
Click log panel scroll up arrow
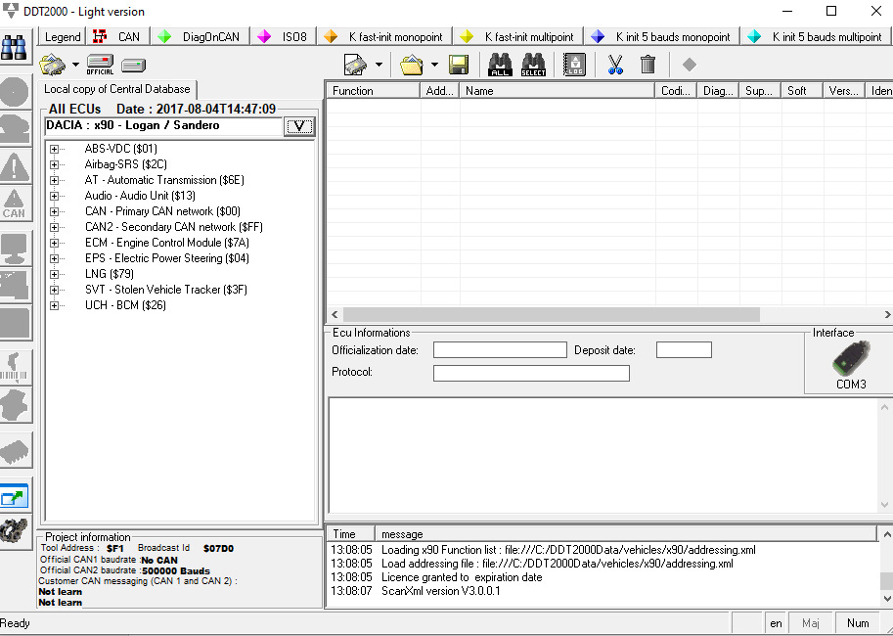[887, 534]
